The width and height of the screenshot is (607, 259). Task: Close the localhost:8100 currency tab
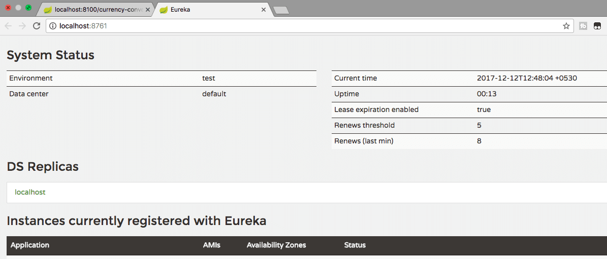tap(148, 10)
